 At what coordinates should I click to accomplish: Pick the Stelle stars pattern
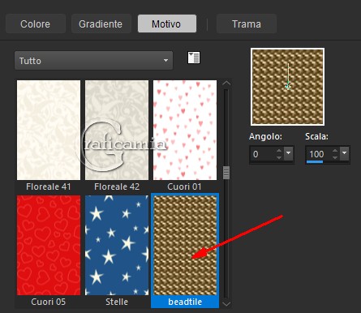tap(117, 245)
